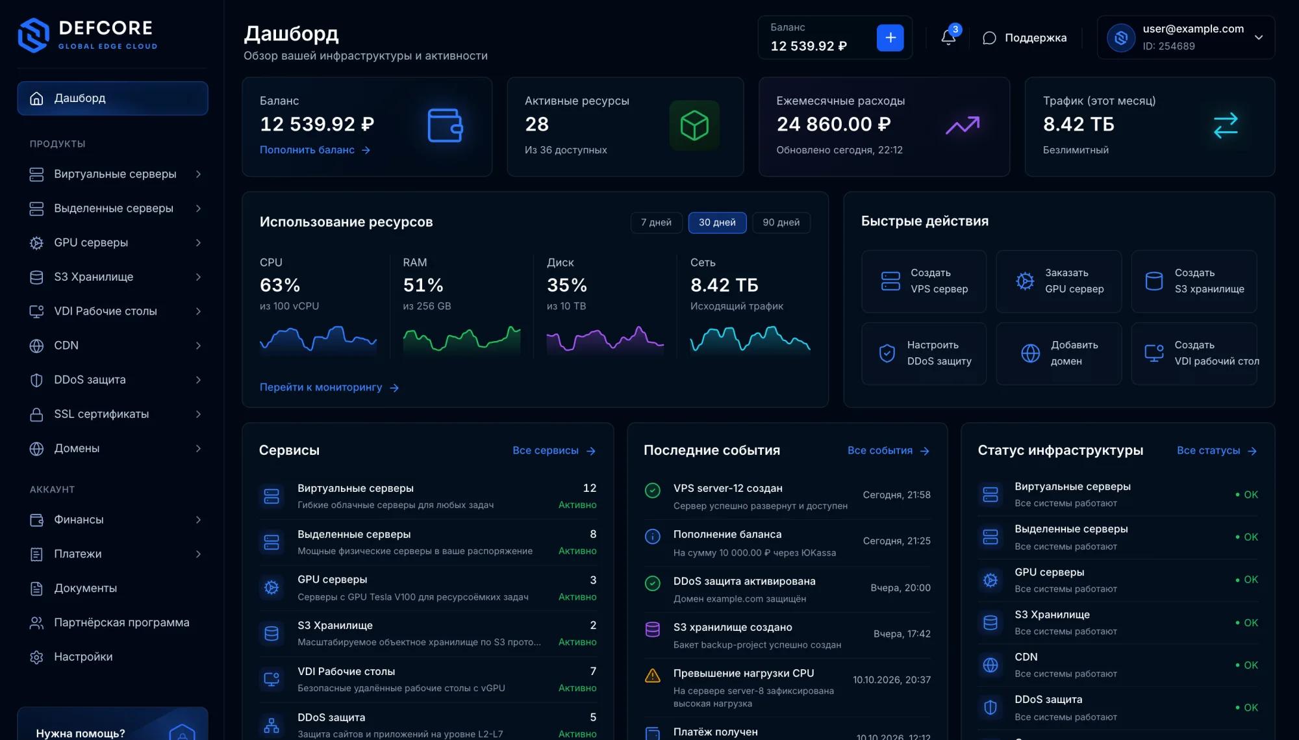Open the user account dropdown arrow
1299x740 pixels.
[x=1259, y=38]
